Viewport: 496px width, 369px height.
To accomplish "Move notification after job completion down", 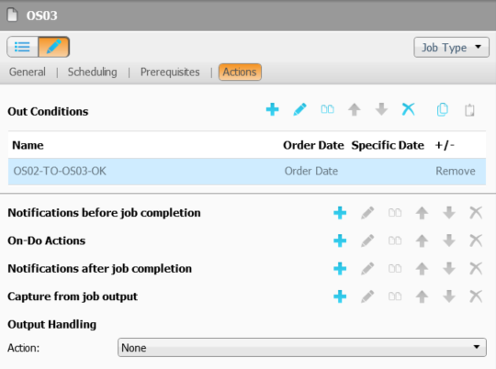I will tap(449, 268).
